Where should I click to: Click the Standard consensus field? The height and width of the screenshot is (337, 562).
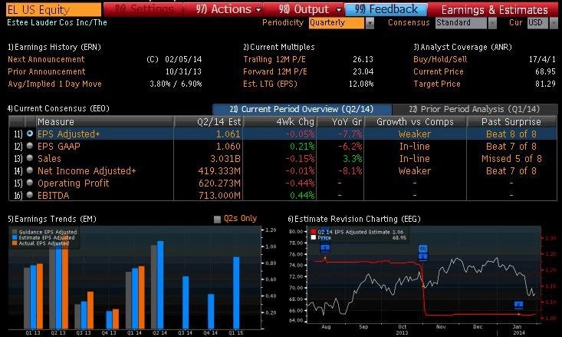(x=461, y=23)
